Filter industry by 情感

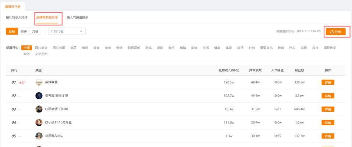[85, 48]
